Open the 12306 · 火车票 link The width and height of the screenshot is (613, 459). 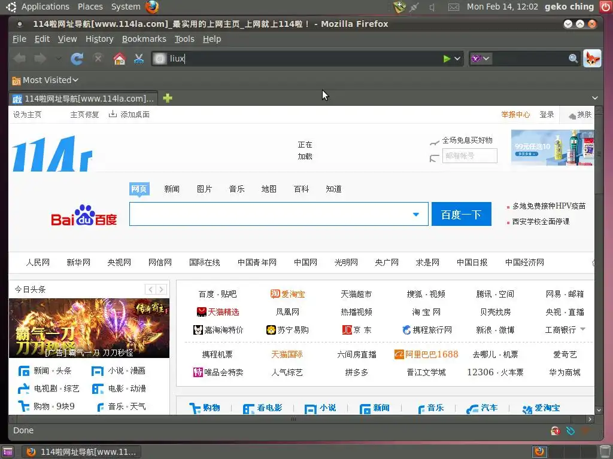coord(495,372)
